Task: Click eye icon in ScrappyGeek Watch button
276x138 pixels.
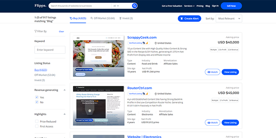Action: [x=209, y=72]
